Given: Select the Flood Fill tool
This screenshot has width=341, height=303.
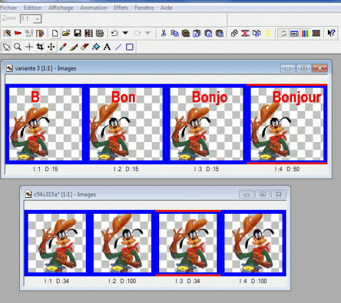Looking at the screenshot, I should (x=96, y=47).
